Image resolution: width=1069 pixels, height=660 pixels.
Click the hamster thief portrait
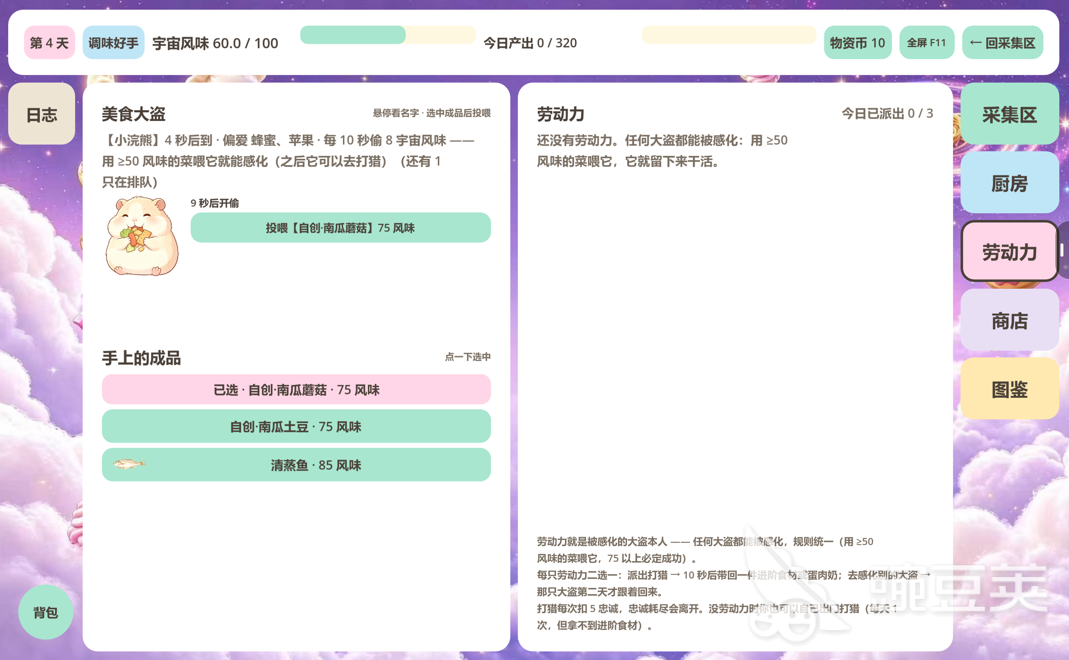tap(141, 236)
